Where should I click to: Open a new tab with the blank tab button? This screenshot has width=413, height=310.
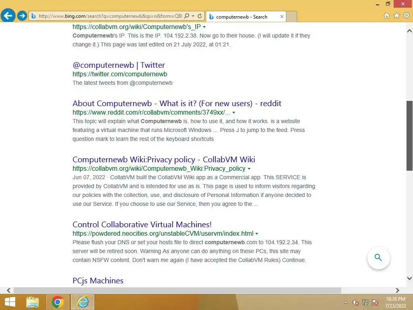pos(292,17)
